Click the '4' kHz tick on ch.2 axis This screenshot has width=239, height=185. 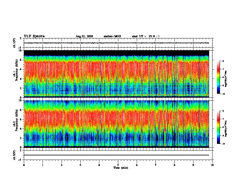pos(21,129)
